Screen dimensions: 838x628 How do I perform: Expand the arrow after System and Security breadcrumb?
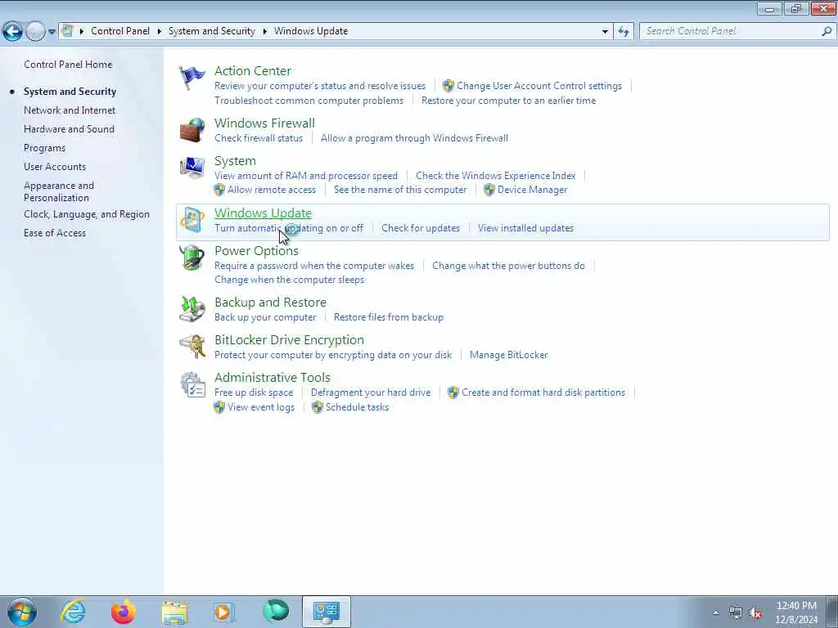(264, 32)
